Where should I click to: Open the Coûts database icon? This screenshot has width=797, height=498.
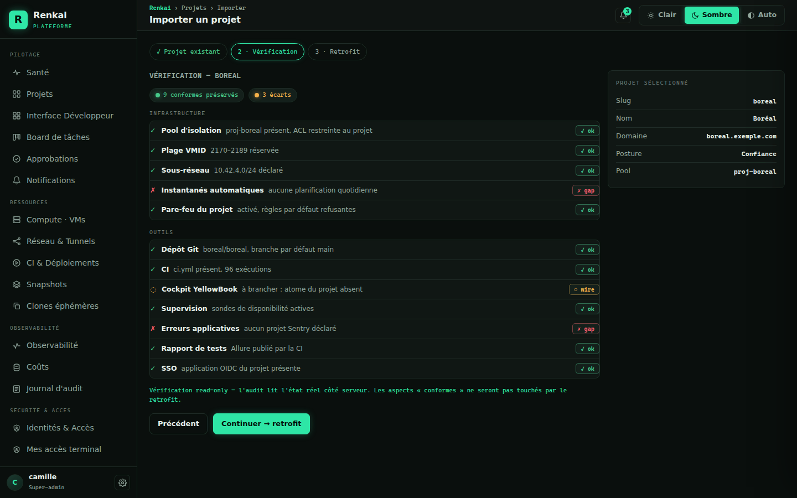coord(17,367)
